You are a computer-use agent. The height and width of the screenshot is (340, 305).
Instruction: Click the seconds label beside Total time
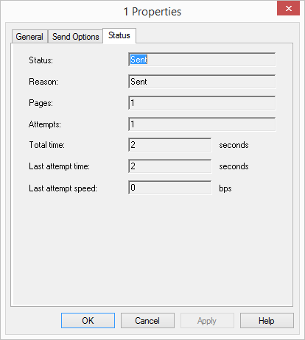[234, 145]
